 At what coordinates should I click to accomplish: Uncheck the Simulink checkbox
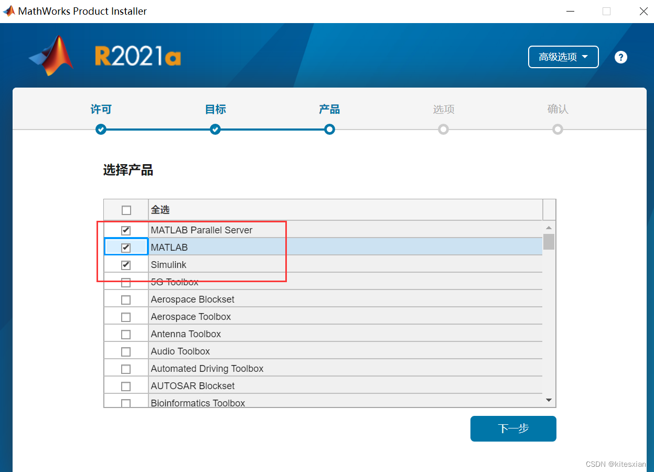[126, 265]
